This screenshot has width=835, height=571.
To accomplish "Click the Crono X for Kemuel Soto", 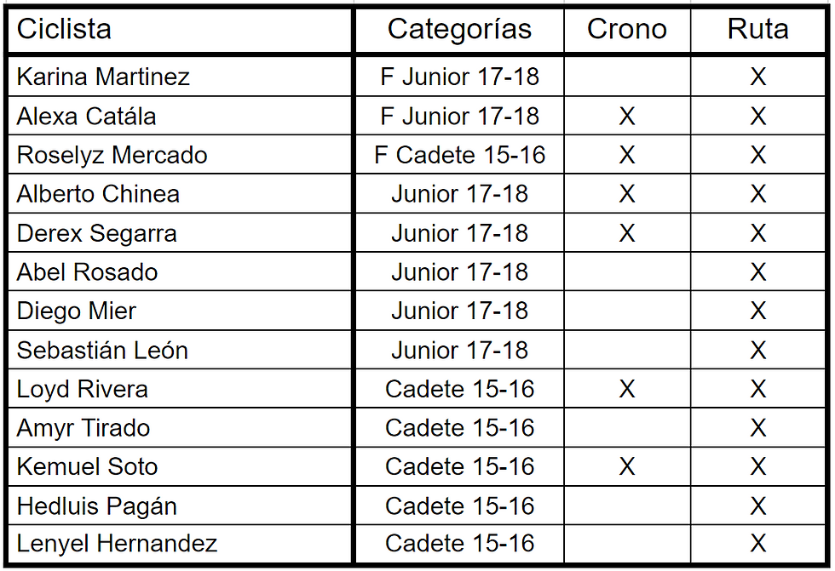I will pos(626,467).
